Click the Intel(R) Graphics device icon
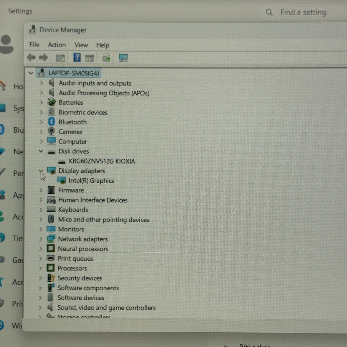The width and height of the screenshot is (347, 347). tap(62, 180)
